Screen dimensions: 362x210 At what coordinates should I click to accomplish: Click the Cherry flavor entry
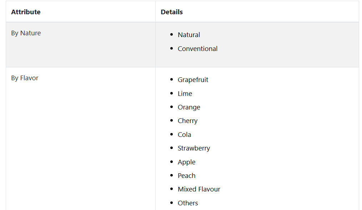(x=187, y=121)
